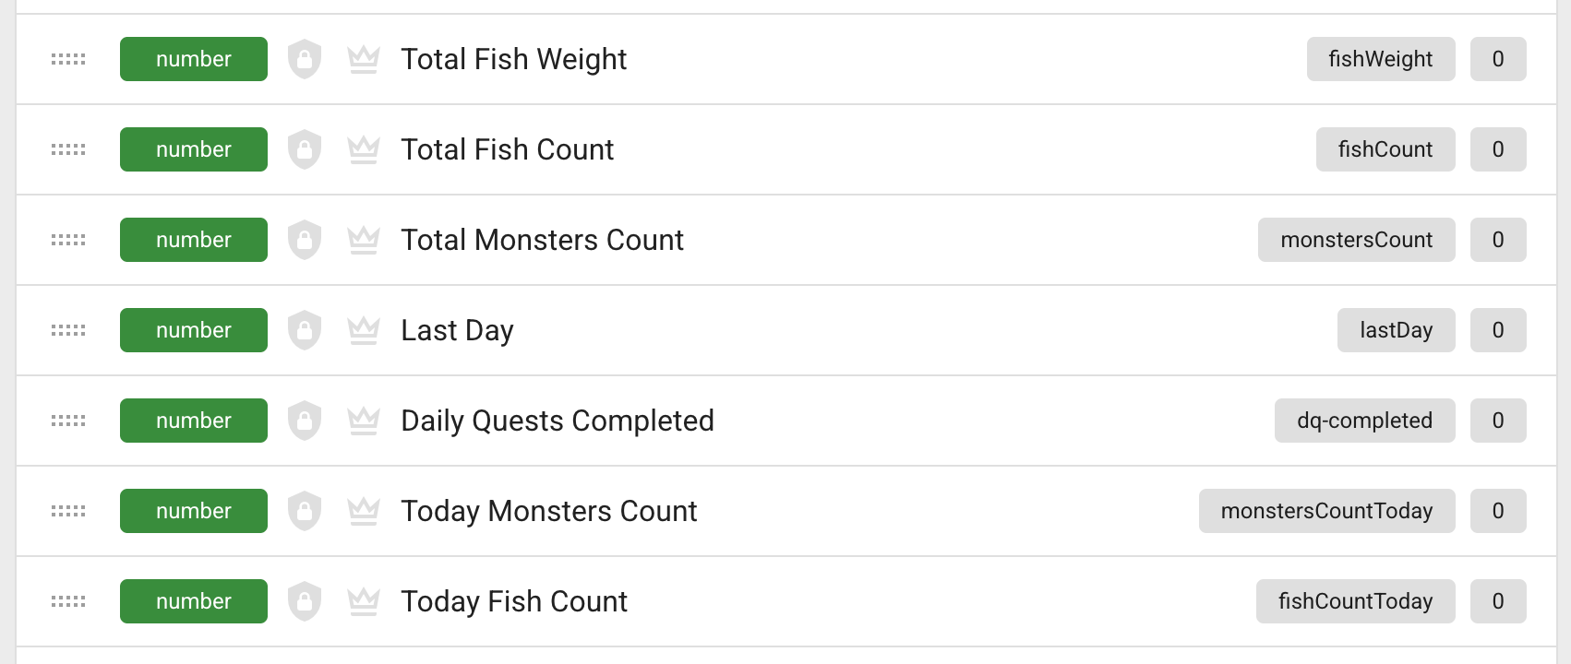
Task: Click the shield lock icon for Total Fish Weight
Action: pyautogui.click(x=305, y=59)
